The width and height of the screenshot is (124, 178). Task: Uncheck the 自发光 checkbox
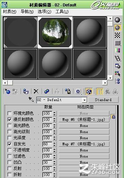pos(9,144)
